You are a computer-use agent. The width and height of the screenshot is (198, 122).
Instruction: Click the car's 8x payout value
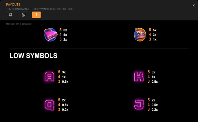[x=65, y=30]
